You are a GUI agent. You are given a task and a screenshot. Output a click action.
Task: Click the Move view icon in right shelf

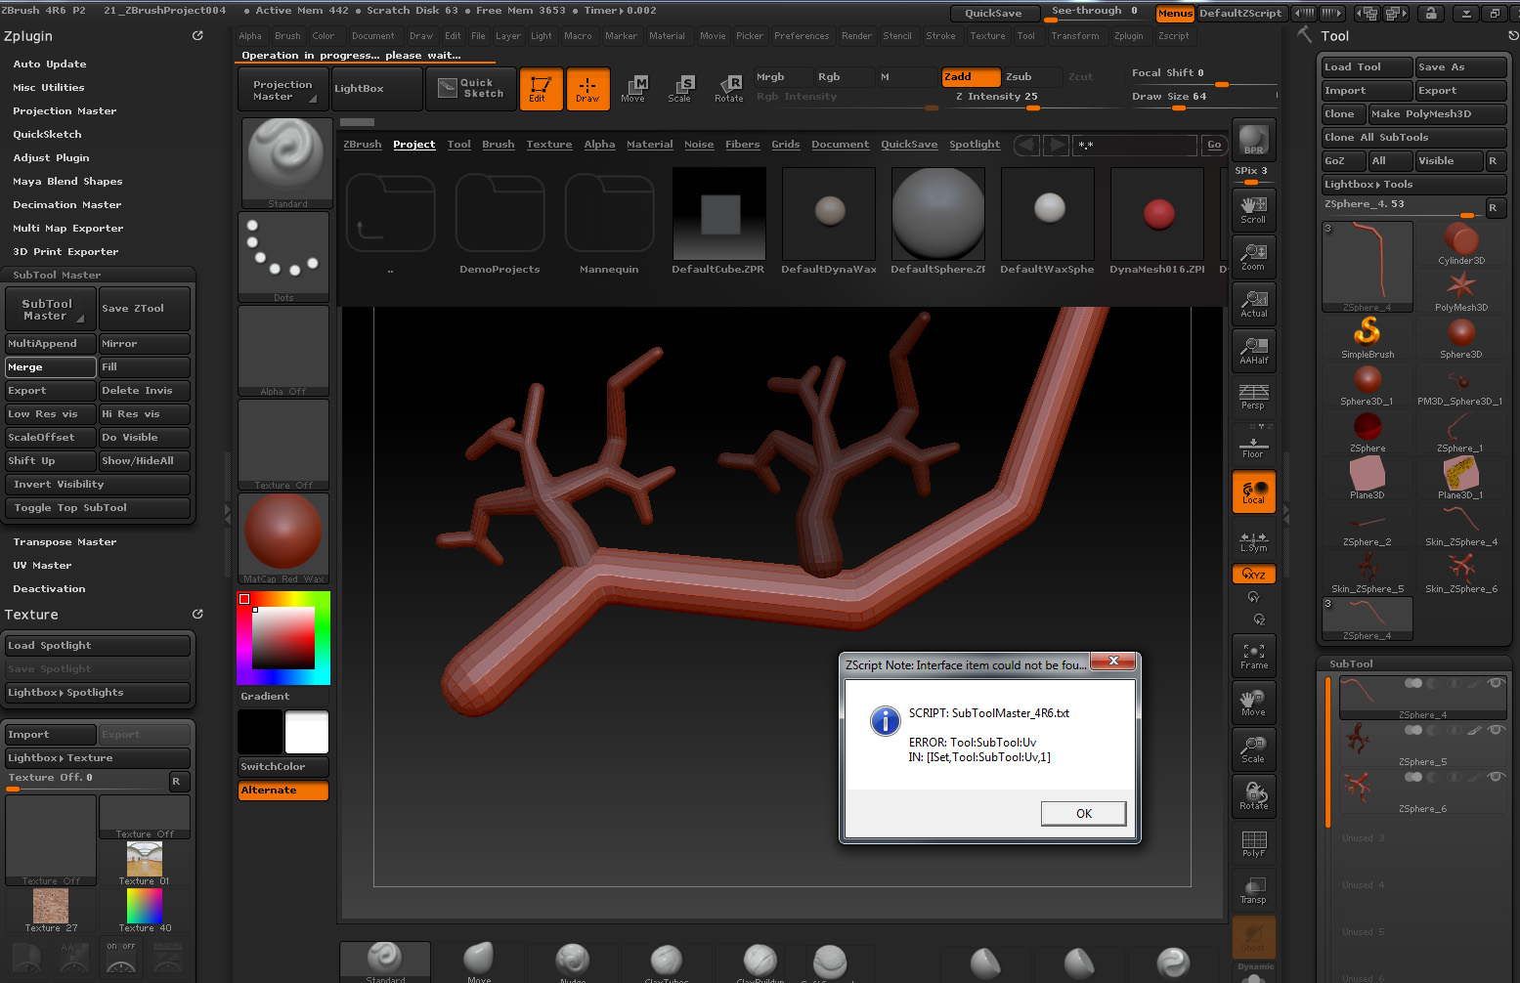point(1253,703)
